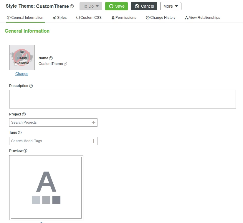
Task: Click the lock icon on the Permissions tab
Action: coord(113,17)
